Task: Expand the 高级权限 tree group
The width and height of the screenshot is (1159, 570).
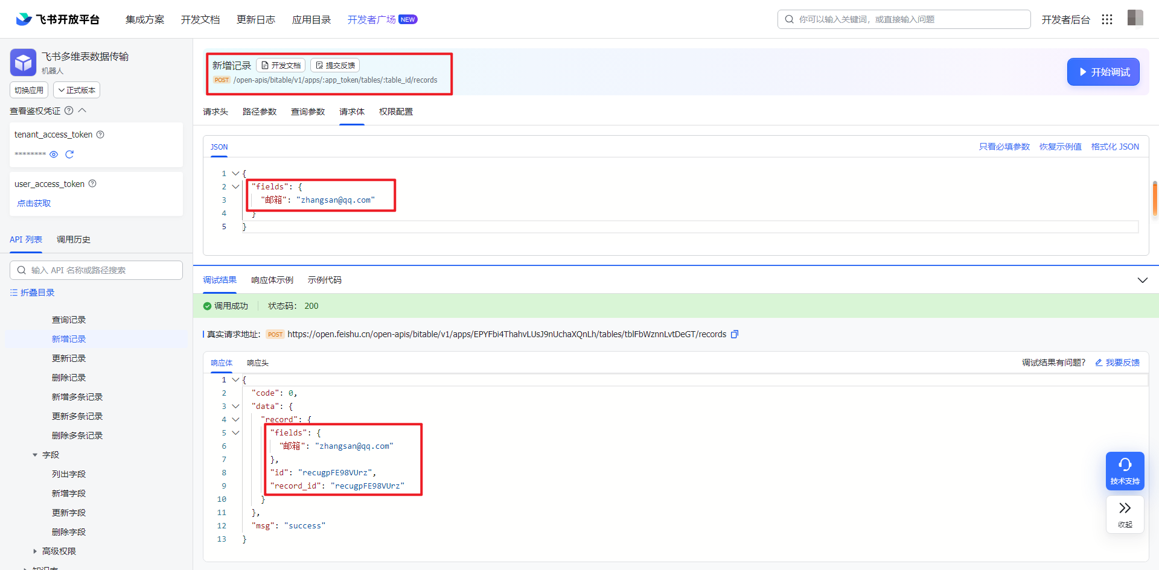Action: (x=35, y=551)
